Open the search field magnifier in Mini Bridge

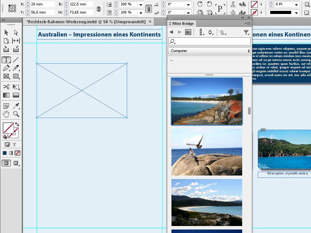(x=172, y=41)
